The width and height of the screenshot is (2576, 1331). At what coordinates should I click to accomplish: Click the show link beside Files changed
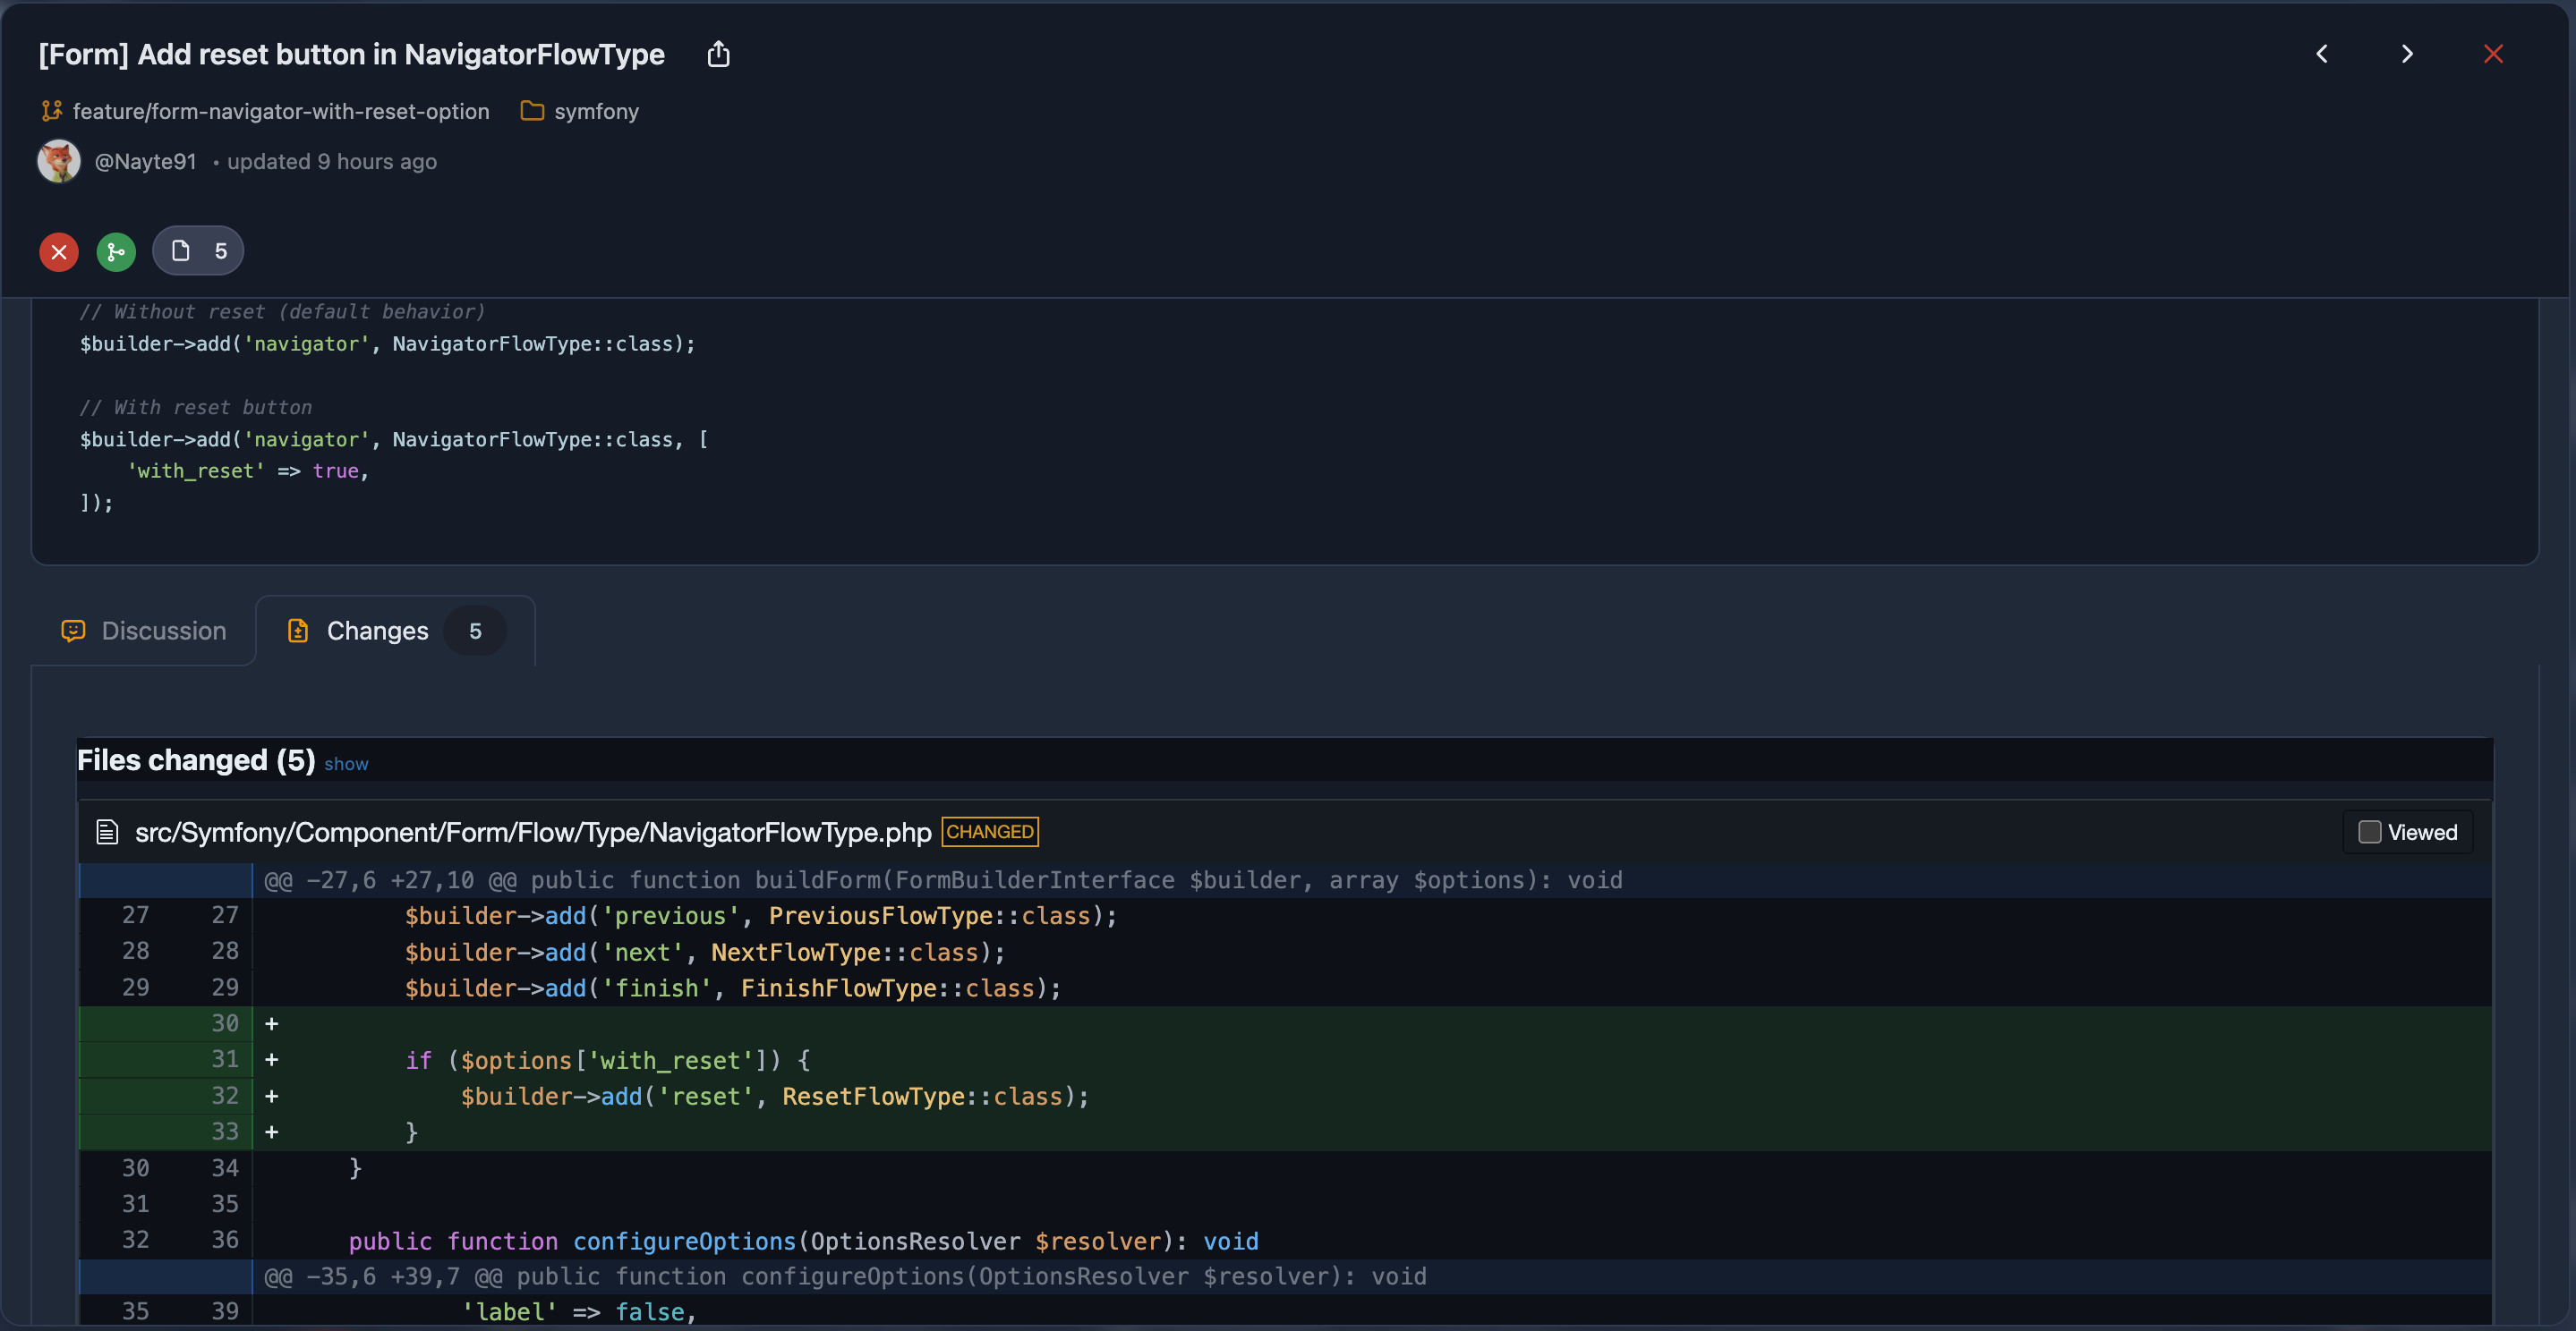click(346, 765)
